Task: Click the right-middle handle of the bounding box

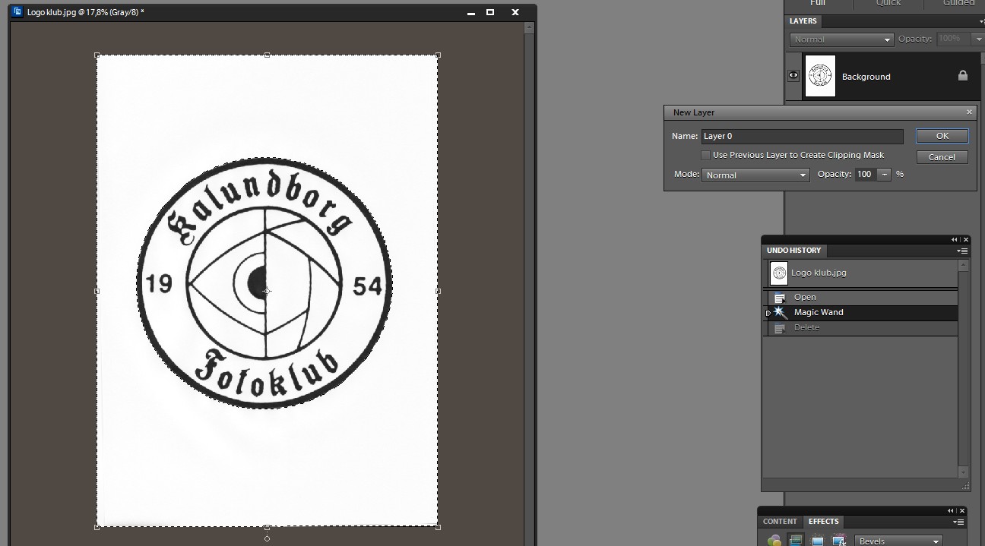Action: point(438,291)
